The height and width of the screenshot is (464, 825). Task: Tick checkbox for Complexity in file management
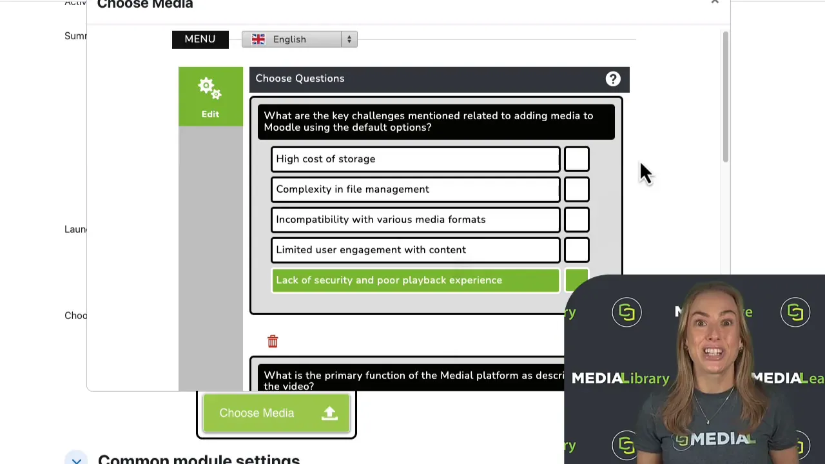click(x=576, y=189)
